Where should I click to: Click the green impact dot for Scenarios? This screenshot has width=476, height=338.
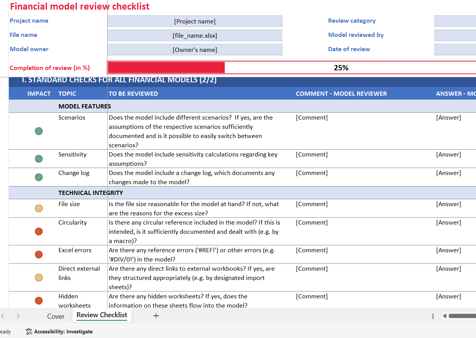coord(39,131)
